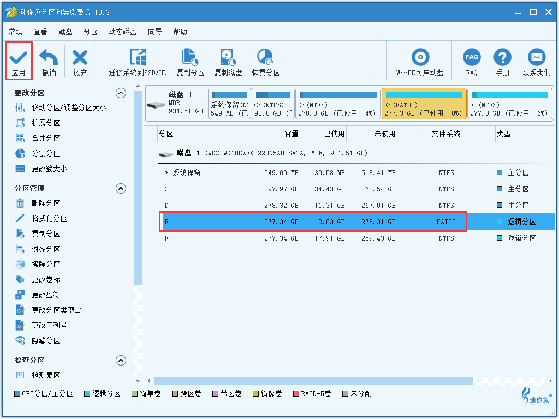Image resolution: width=559 pixels, height=419 pixels.
Task: Collapse the 检查分区 section
Action: point(121,361)
